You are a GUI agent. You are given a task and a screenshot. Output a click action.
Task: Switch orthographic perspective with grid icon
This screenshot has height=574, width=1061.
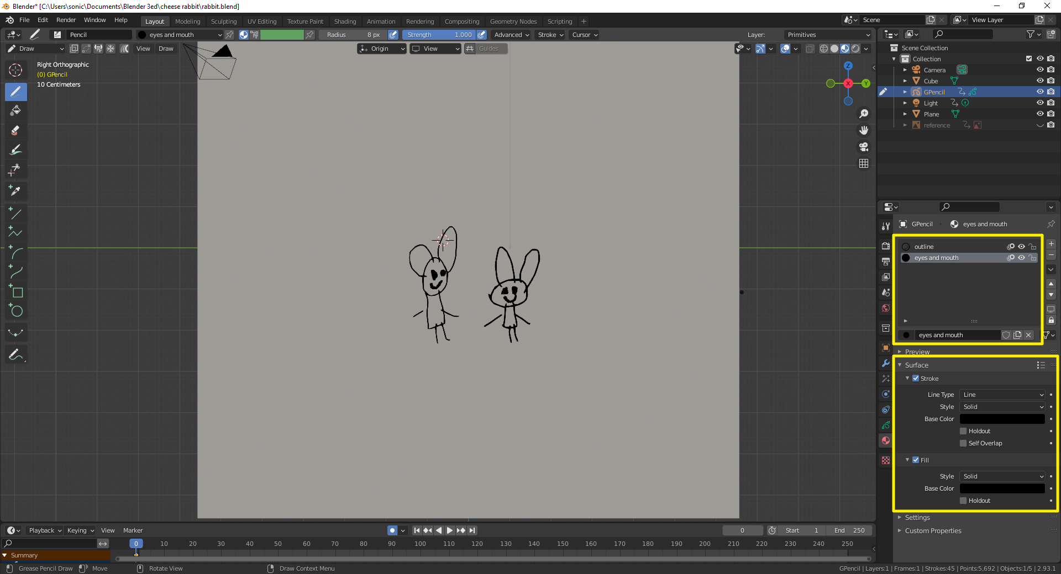(x=864, y=163)
